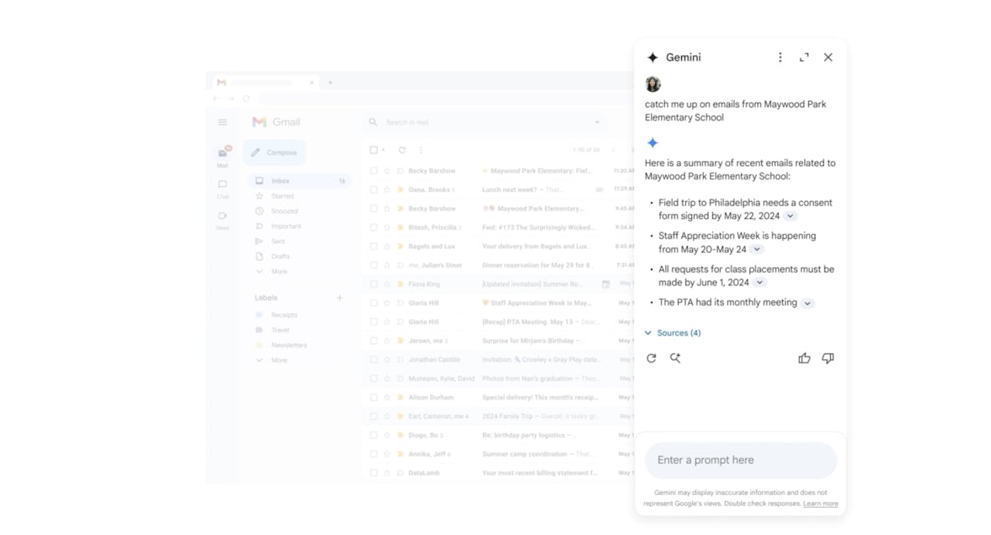The width and height of the screenshot is (991, 535).
Task: Mark the Ritesh, Priscilla email important
Action: [x=400, y=227]
